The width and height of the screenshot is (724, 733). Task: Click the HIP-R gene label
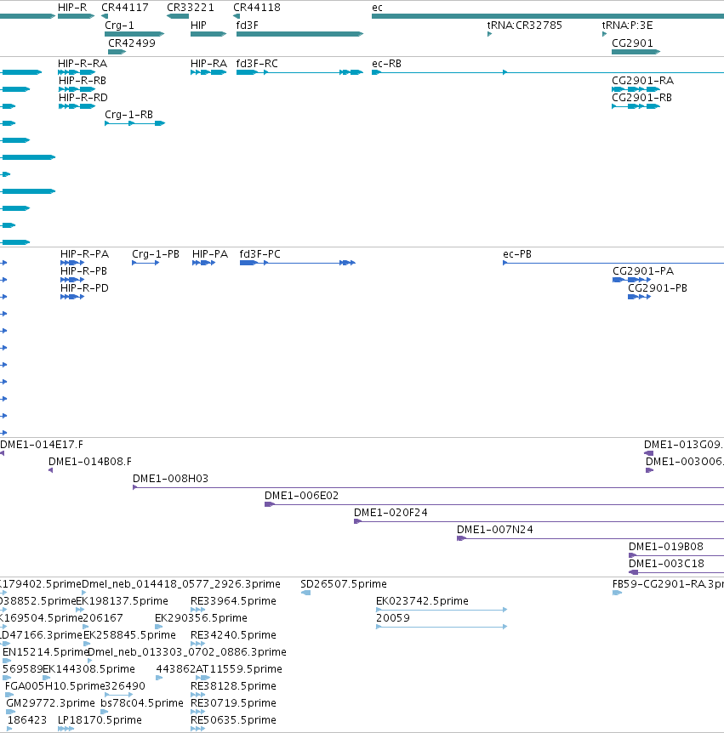(72, 8)
